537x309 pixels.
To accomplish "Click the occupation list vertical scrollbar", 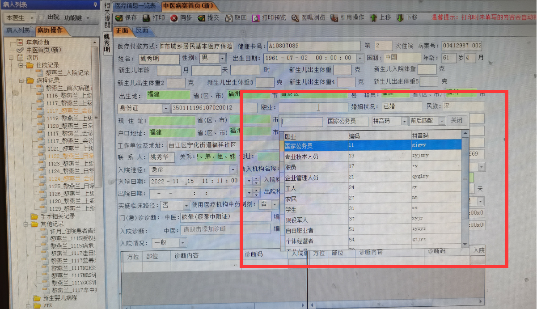I will [x=465, y=189].
